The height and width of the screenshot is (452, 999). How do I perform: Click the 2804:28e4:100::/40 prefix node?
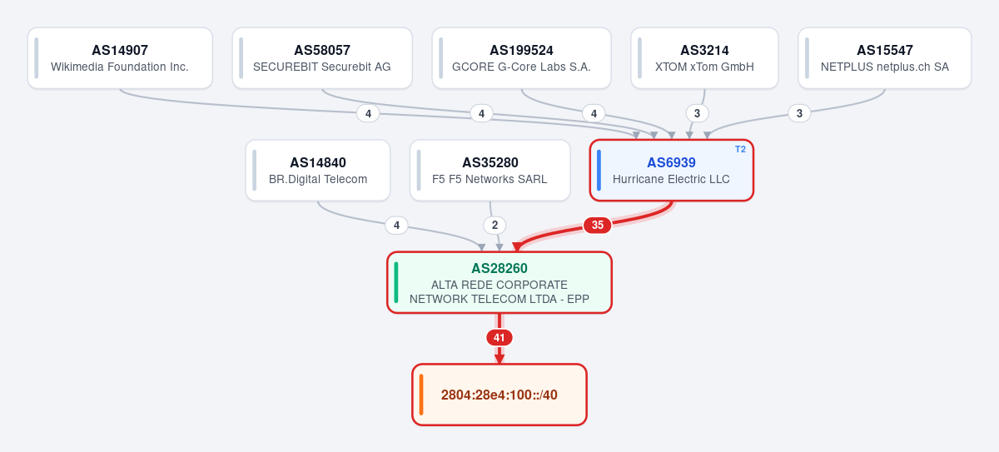click(499, 395)
